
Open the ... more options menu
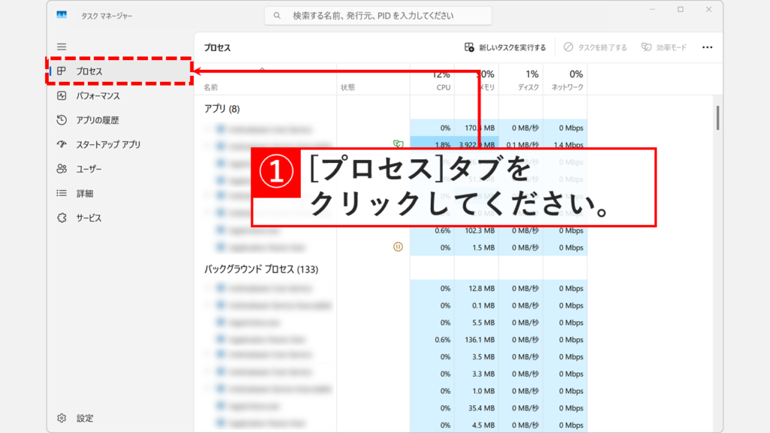707,47
